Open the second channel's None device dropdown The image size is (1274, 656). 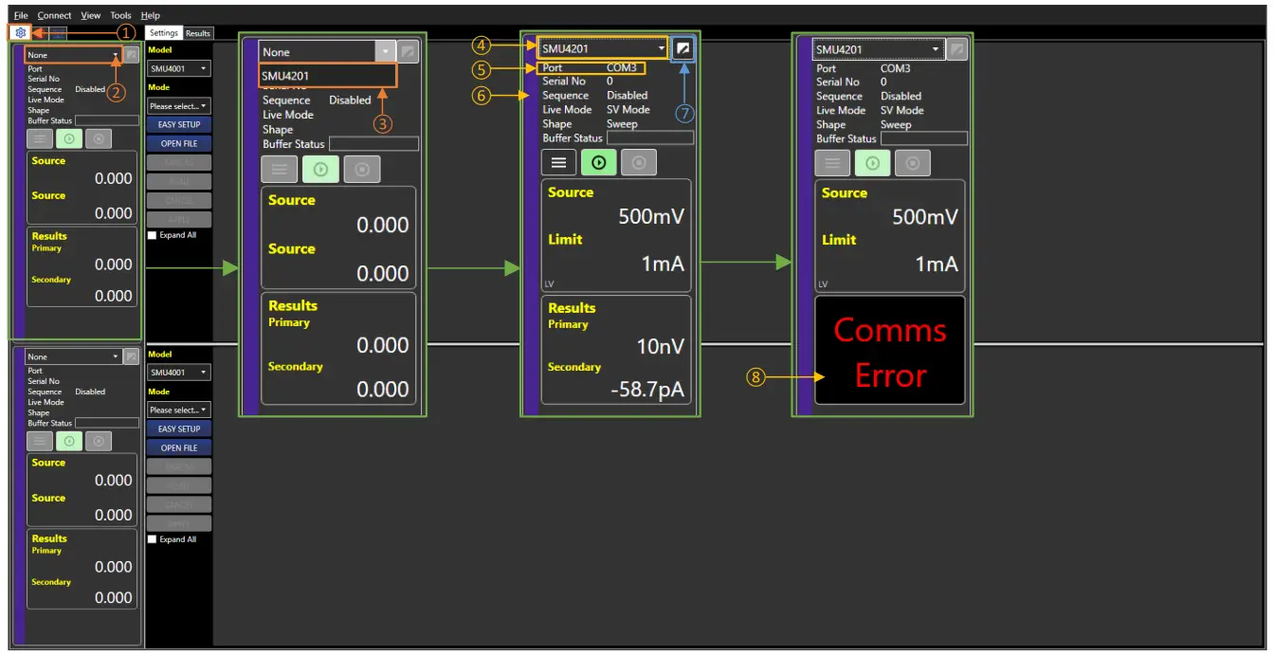point(74,356)
